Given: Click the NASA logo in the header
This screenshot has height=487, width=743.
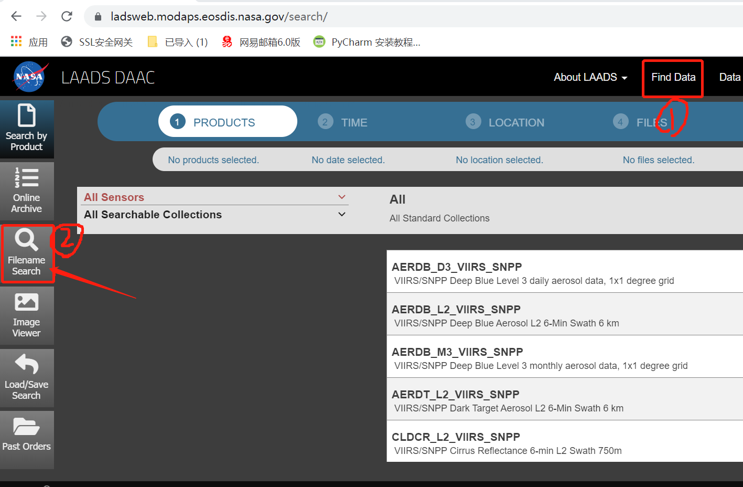Looking at the screenshot, I should tap(30, 76).
